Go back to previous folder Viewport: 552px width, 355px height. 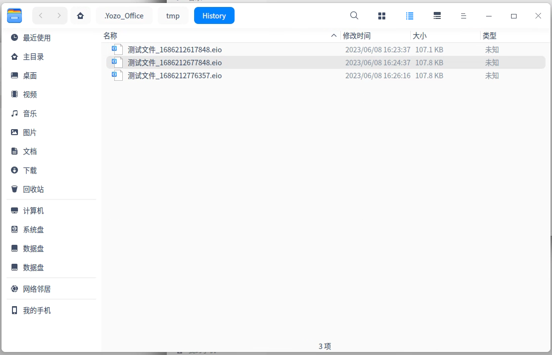[x=41, y=15]
